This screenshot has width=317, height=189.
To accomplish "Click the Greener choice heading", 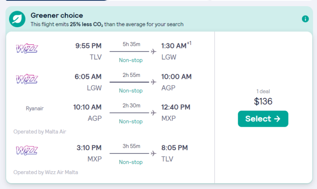I will coord(57,15).
